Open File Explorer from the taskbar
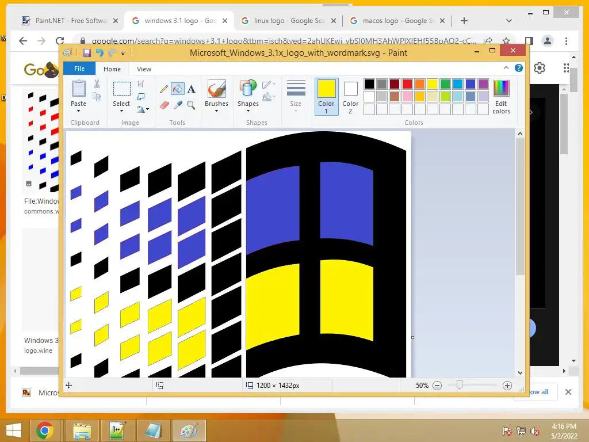This screenshot has height=442, width=589. pos(82,430)
